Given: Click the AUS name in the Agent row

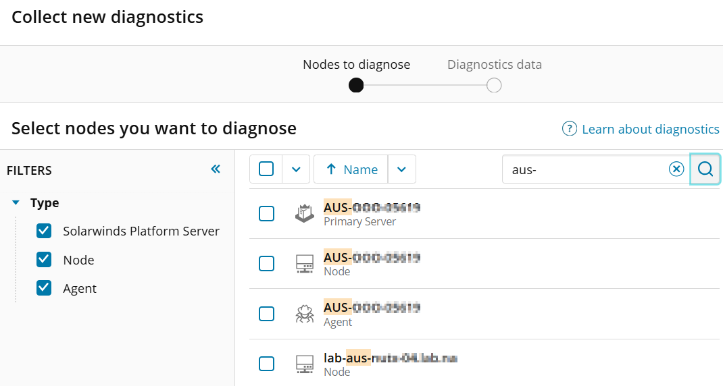Looking at the screenshot, I should pyautogui.click(x=372, y=307).
